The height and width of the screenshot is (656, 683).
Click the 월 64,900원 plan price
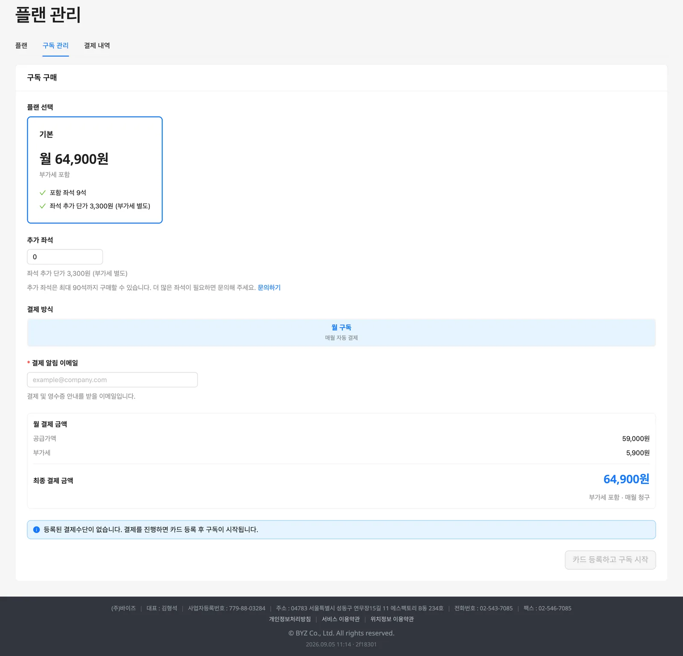[74, 159]
